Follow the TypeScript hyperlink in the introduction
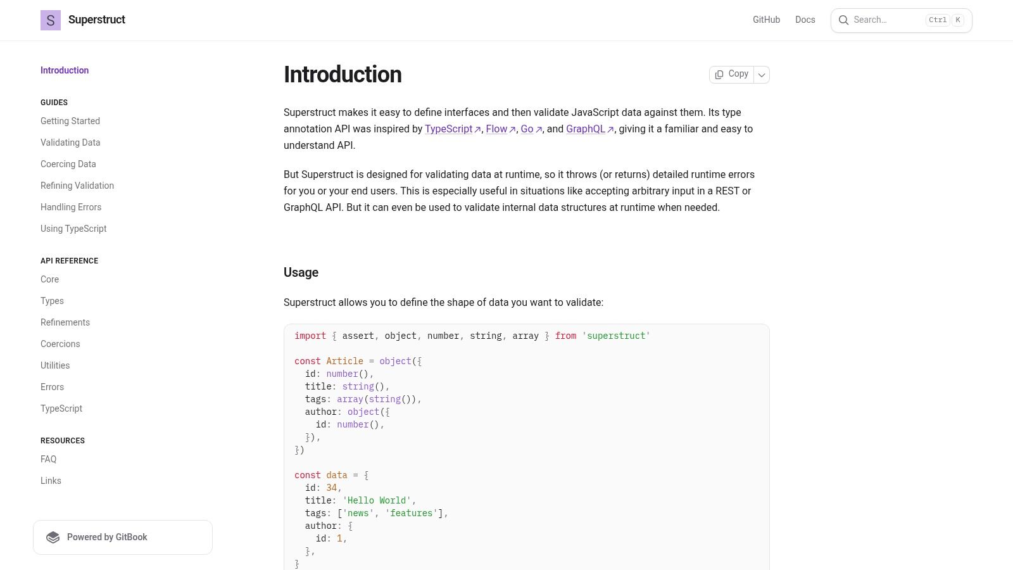Viewport: 1013px width, 570px height. click(448, 129)
